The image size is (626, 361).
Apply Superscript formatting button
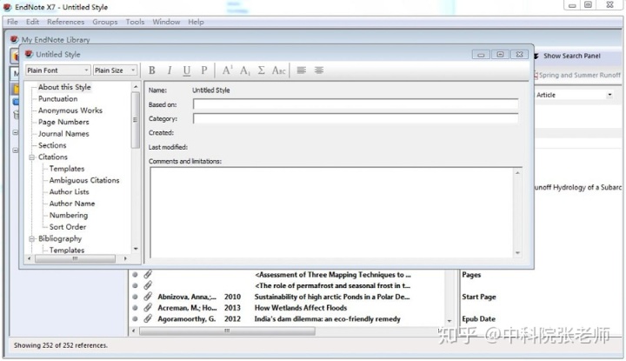pos(227,70)
